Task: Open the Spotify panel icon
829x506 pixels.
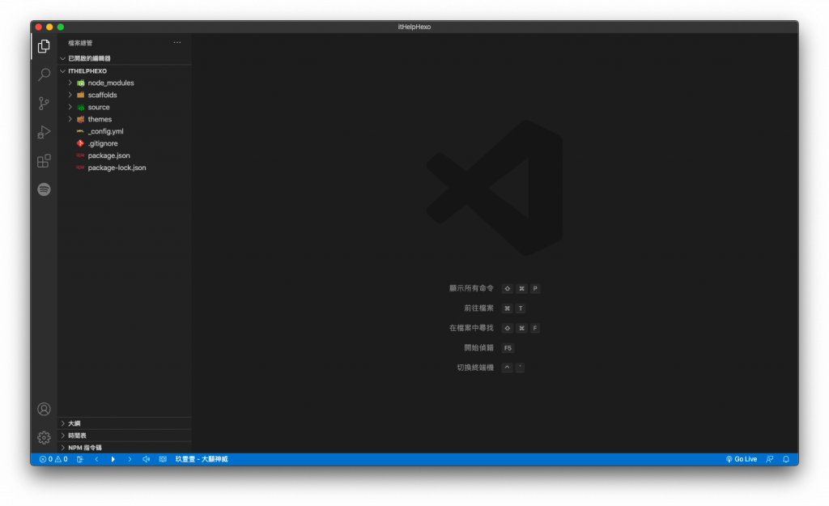Action: 44,189
